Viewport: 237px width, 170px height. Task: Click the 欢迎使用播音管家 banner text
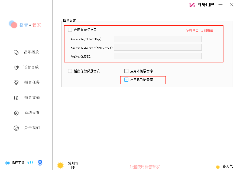[144, 167]
